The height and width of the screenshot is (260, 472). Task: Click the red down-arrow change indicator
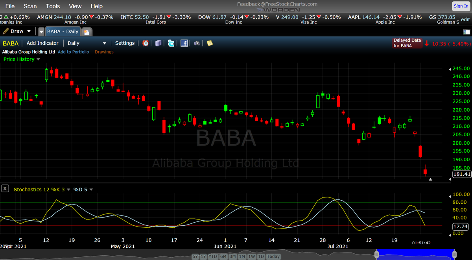(x=427, y=43)
